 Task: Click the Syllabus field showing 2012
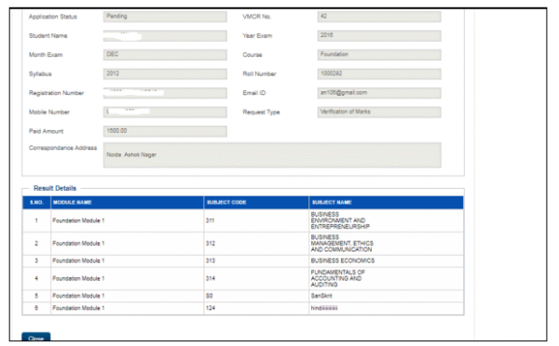(165, 73)
